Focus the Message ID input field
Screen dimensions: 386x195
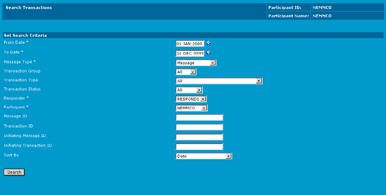click(x=199, y=117)
